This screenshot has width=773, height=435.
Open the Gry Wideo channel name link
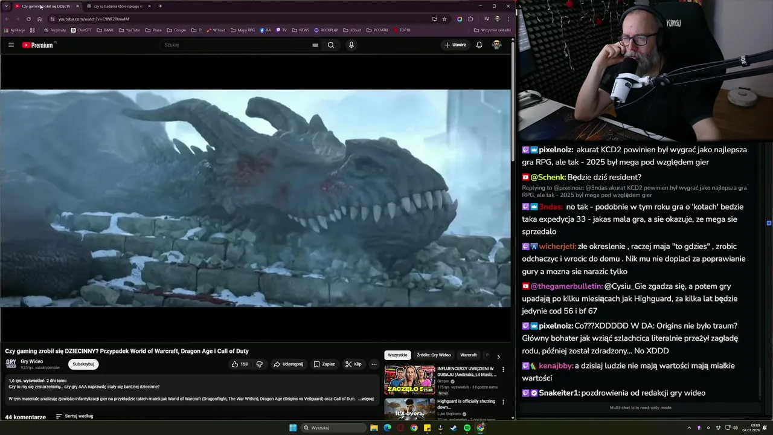[x=32, y=361]
